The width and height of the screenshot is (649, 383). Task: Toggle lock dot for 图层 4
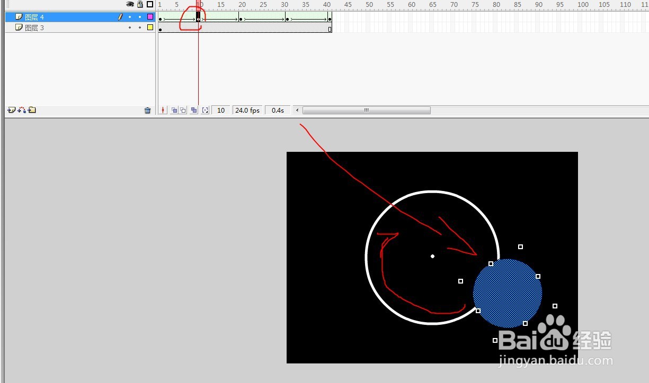tap(140, 17)
